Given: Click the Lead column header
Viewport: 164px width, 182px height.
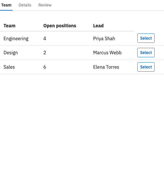Looking at the screenshot, I should click(x=98, y=26).
